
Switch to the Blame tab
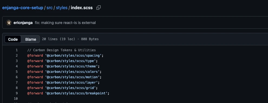[31, 39]
